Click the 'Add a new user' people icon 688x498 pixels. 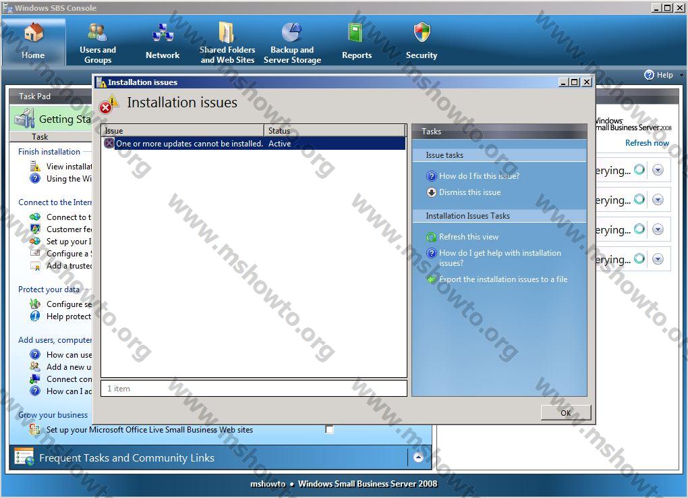(x=35, y=366)
